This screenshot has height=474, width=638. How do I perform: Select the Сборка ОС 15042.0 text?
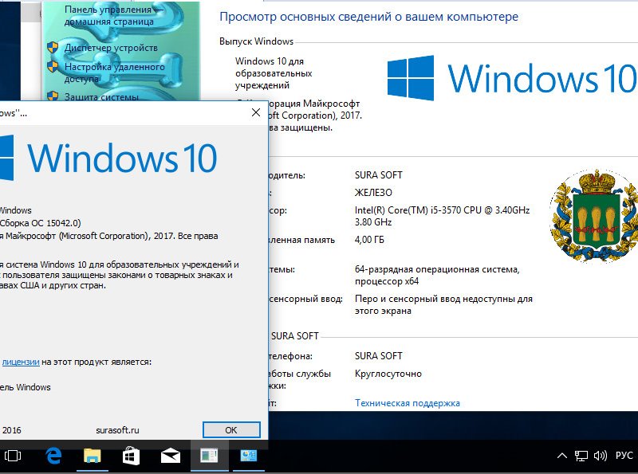coord(41,223)
